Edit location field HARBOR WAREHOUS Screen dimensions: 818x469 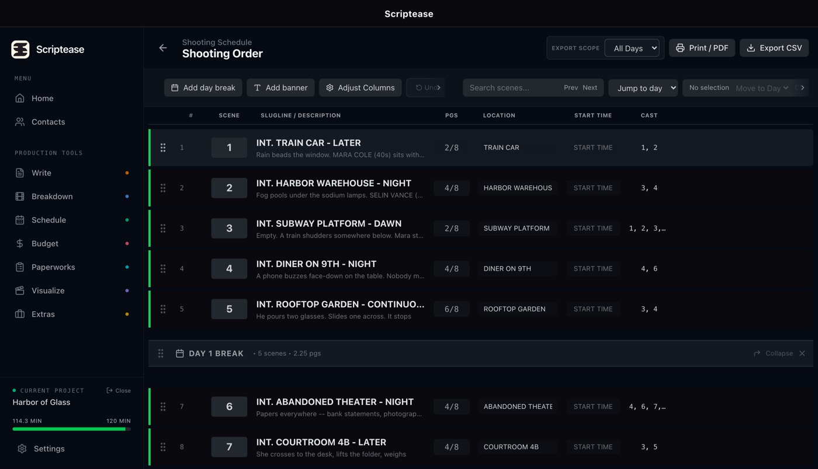point(518,188)
